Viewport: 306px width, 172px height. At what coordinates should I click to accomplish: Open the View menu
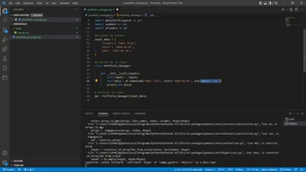point(39,3)
